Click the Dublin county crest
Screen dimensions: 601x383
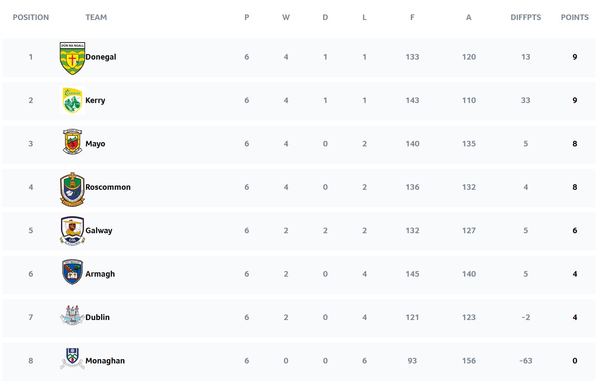tap(72, 315)
